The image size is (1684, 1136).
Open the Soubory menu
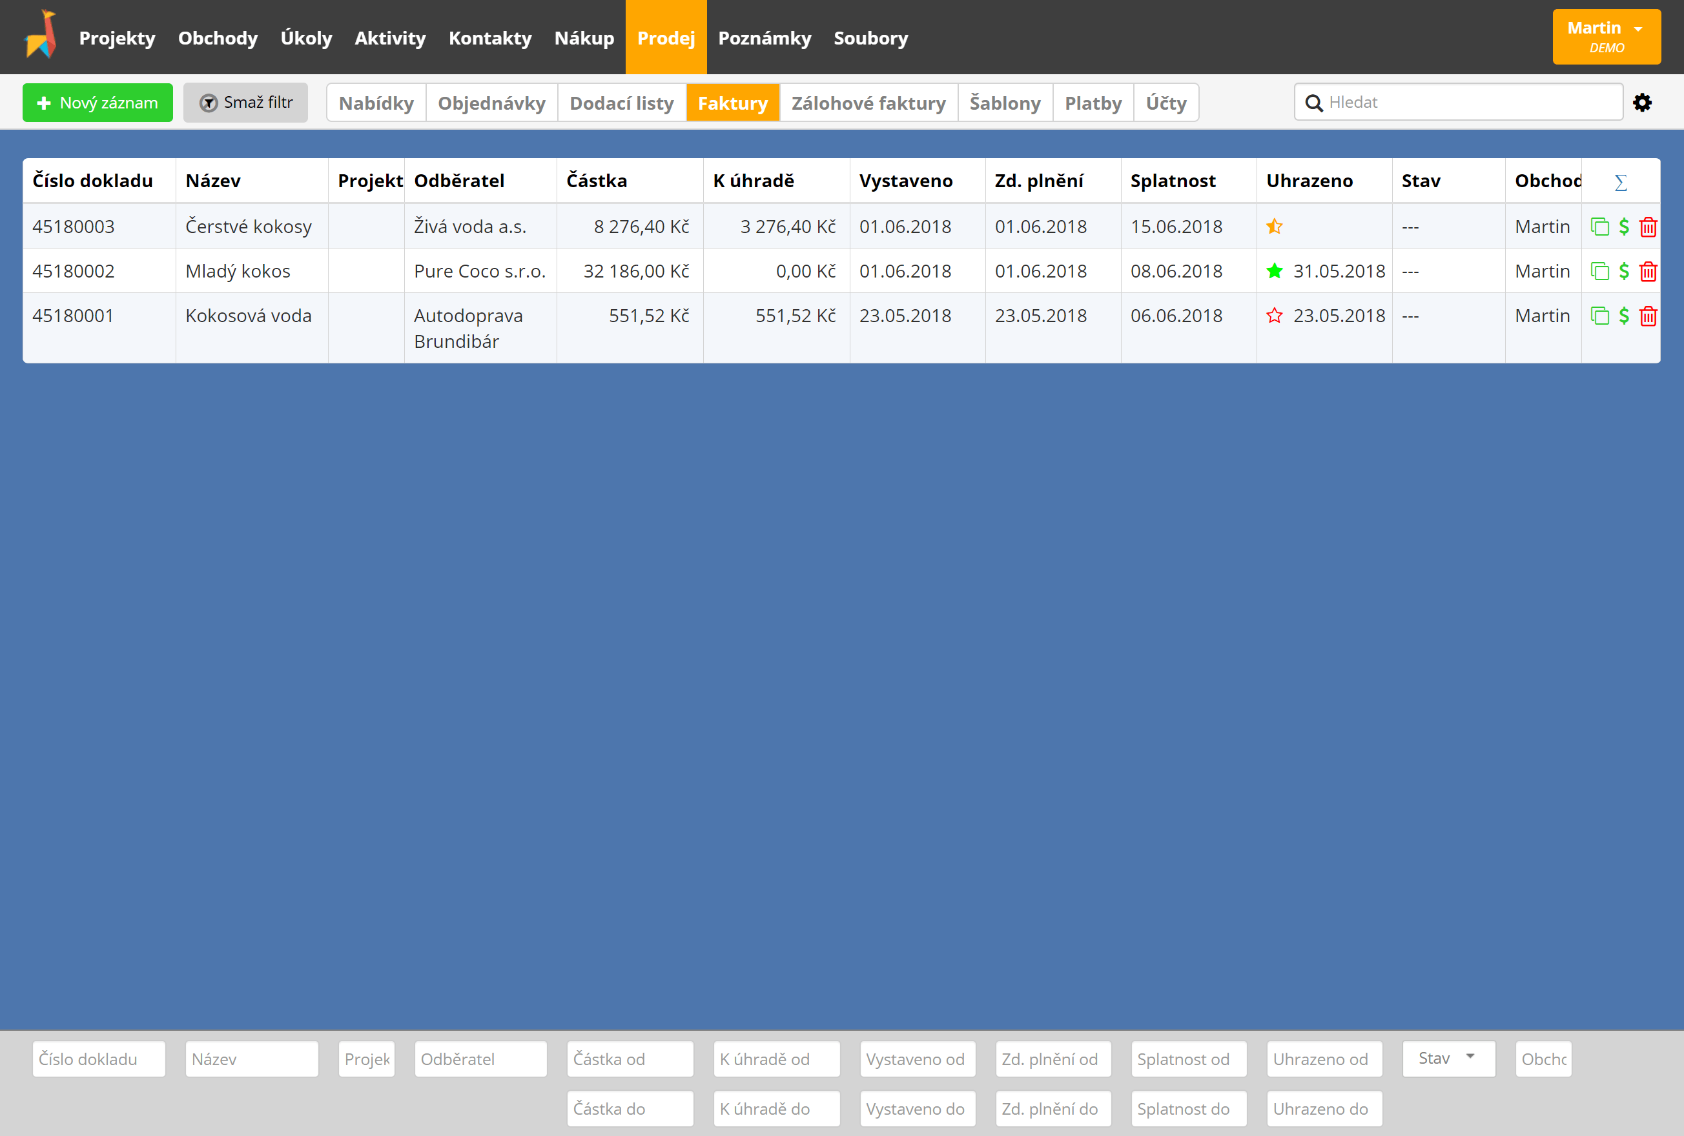click(871, 37)
